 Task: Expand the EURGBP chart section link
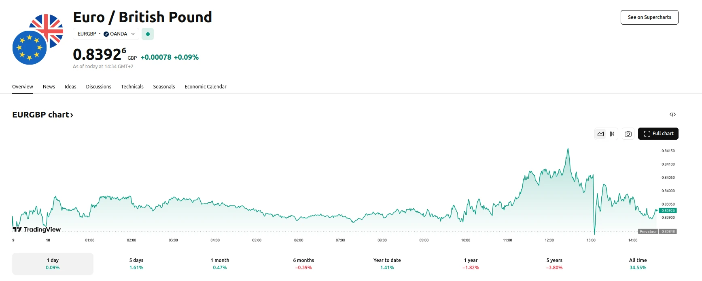[x=43, y=115]
